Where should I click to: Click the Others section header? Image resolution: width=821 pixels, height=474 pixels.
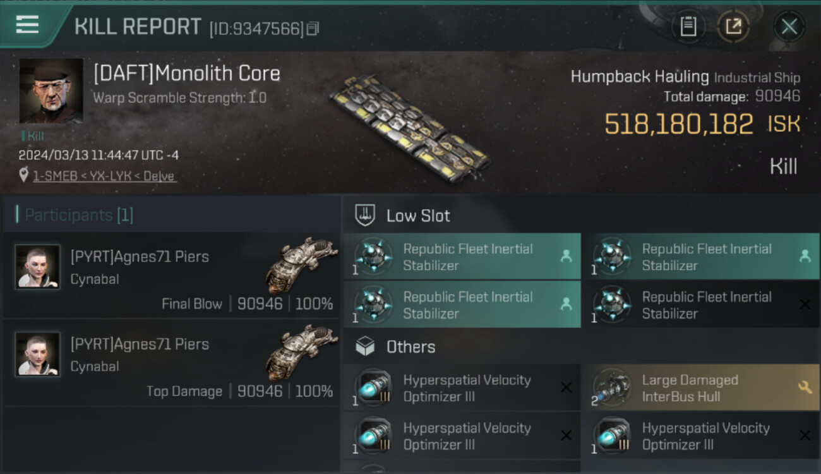(x=410, y=347)
